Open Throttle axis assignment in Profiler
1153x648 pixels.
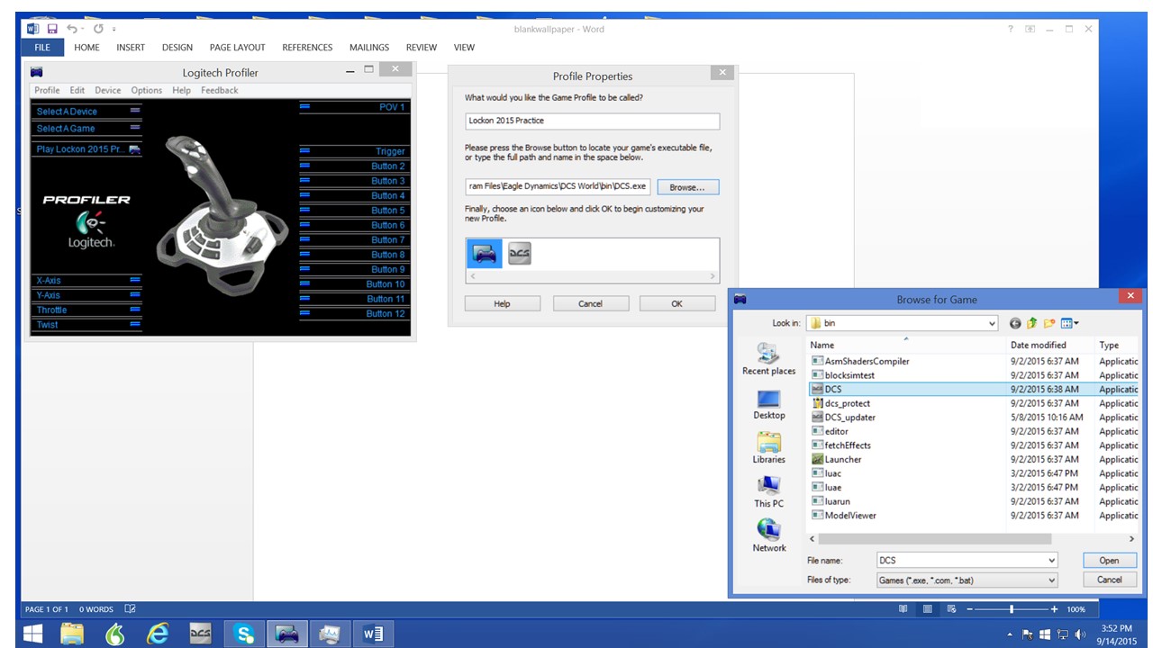pyautogui.click(x=87, y=310)
